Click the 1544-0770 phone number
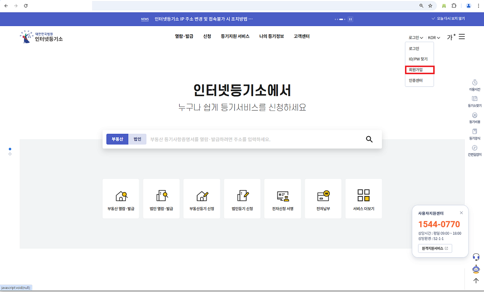This screenshot has height=292, width=484. (x=439, y=224)
